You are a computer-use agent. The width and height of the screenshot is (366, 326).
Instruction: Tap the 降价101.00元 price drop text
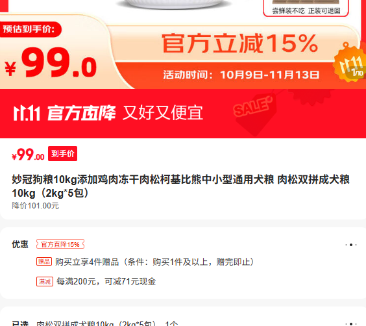click(35, 206)
